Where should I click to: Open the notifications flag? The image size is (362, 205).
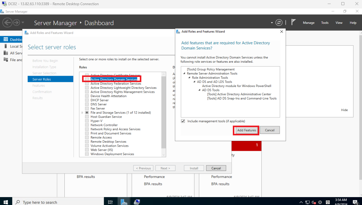click(x=293, y=23)
